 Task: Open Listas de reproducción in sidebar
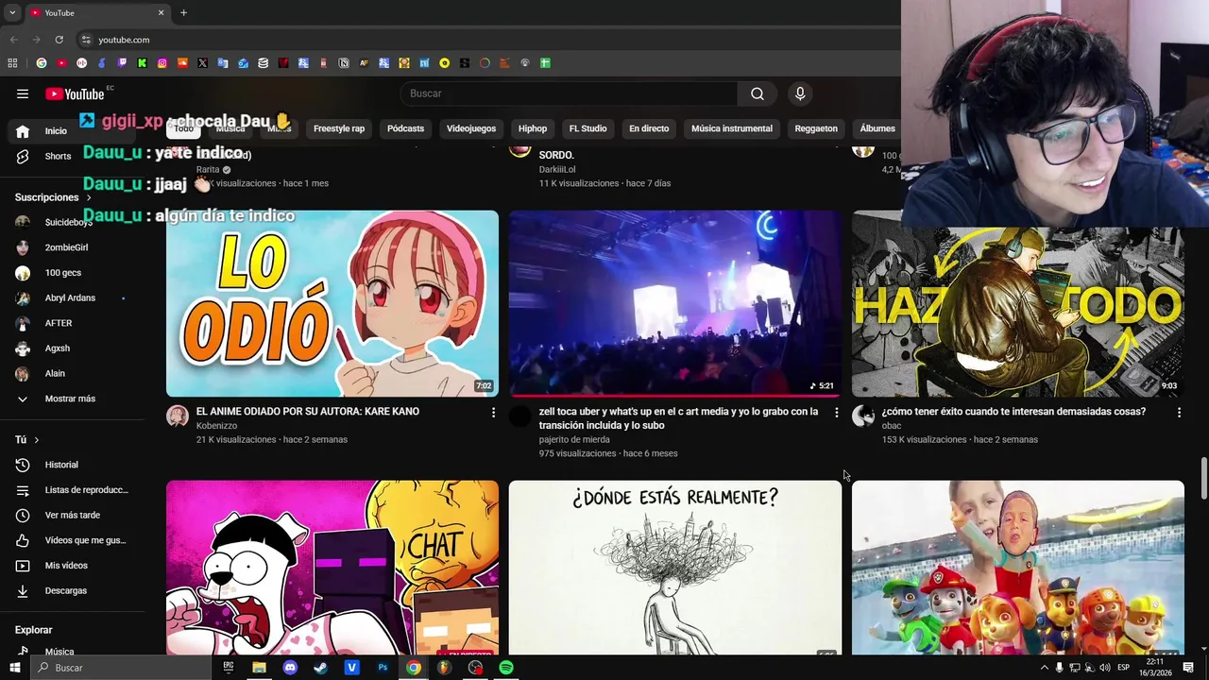click(x=70, y=490)
